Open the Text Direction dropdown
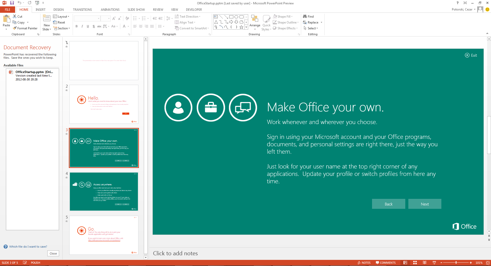The image size is (491, 266). [188, 16]
